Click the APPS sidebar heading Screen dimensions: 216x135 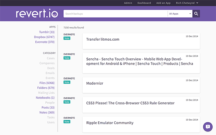tap(52, 27)
